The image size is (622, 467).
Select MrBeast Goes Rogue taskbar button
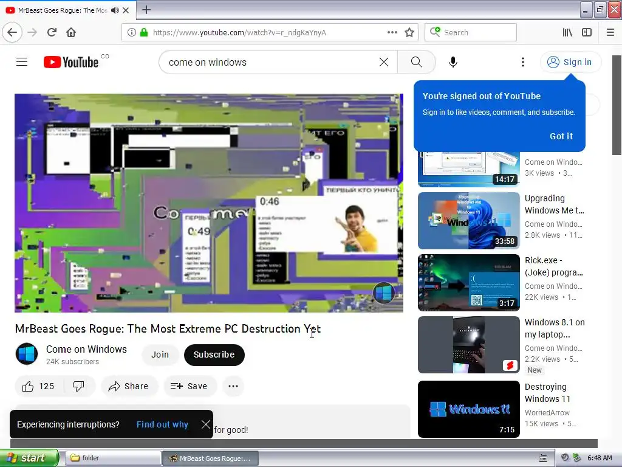coord(210,458)
